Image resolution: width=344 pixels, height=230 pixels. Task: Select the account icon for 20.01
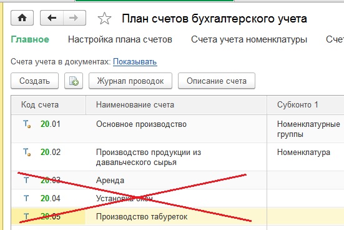27,124
